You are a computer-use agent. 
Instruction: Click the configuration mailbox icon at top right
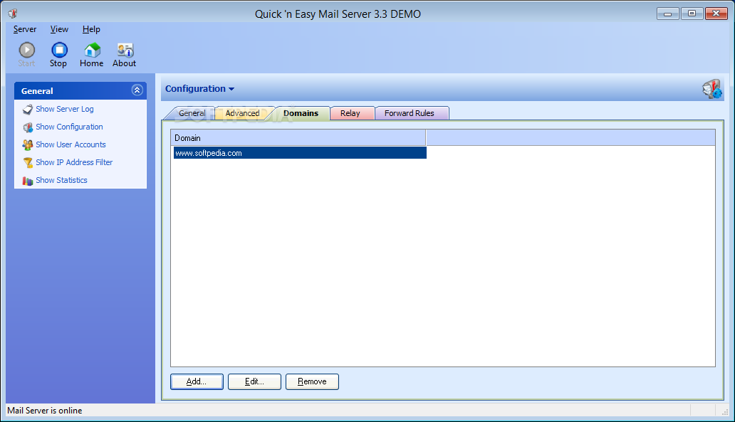(x=712, y=88)
